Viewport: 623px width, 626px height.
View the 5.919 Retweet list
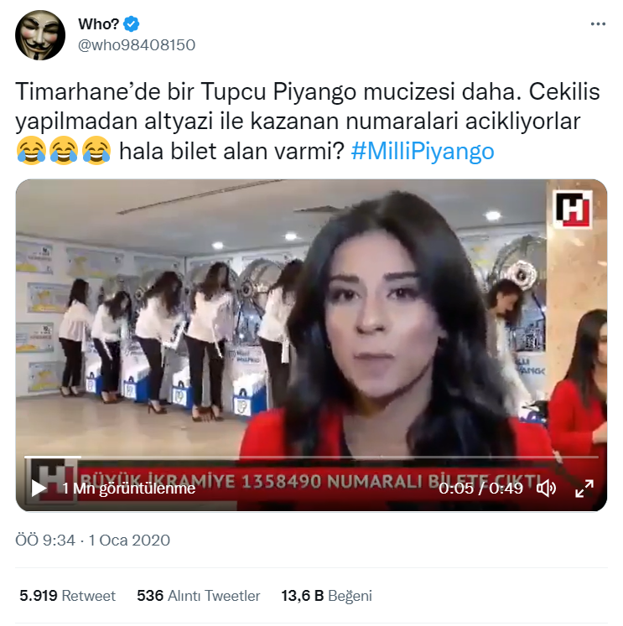(x=67, y=596)
